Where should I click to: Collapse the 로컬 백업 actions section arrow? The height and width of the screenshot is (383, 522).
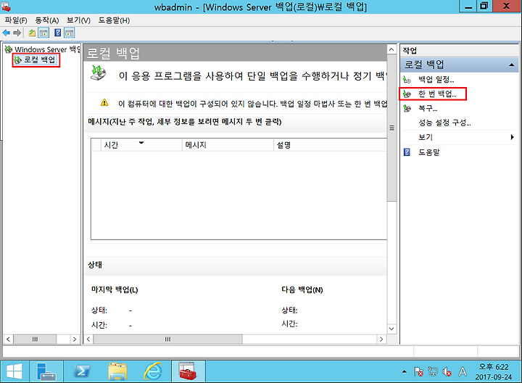[x=512, y=65]
